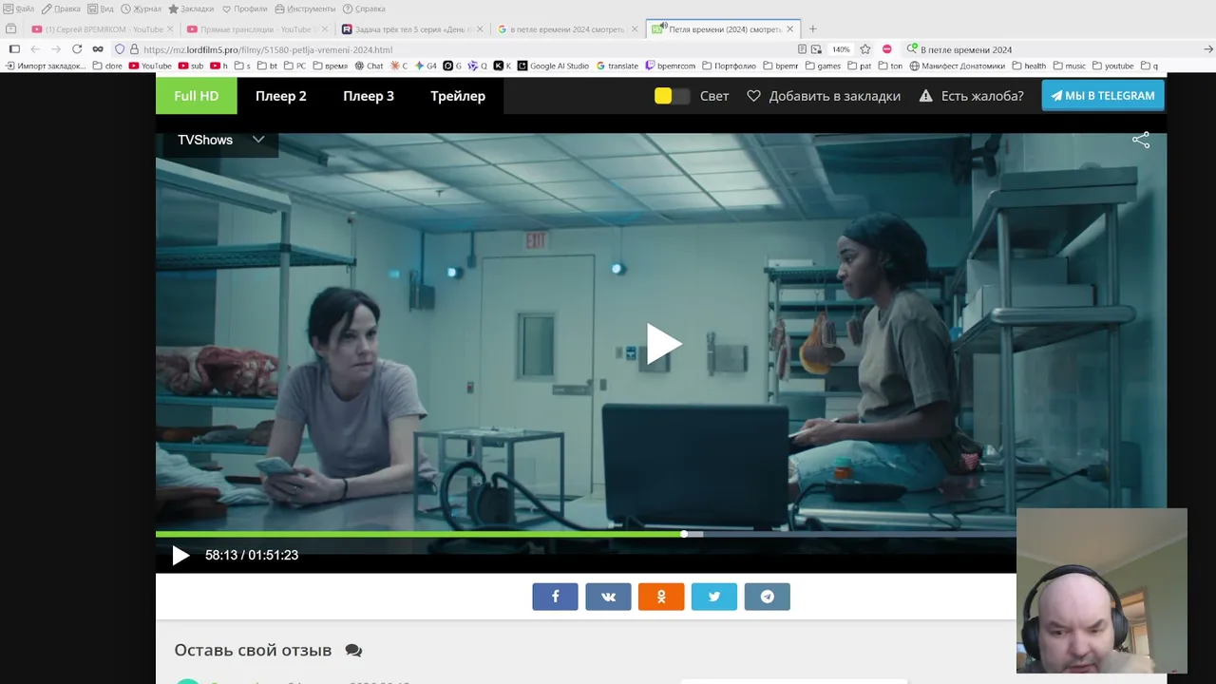Open the tab list icon left of the tabs
This screenshot has height=684, width=1216.
(x=11, y=29)
